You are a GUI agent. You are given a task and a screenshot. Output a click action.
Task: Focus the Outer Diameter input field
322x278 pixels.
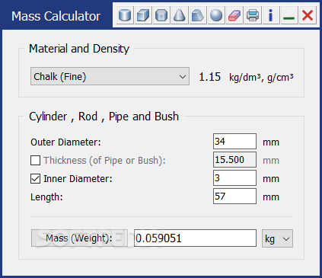[234, 142]
